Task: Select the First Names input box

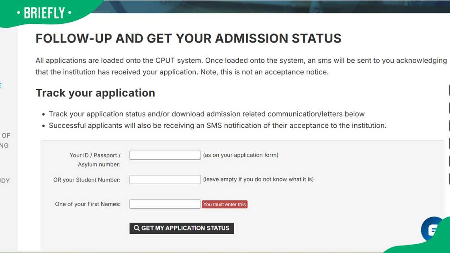Action: [x=165, y=204]
